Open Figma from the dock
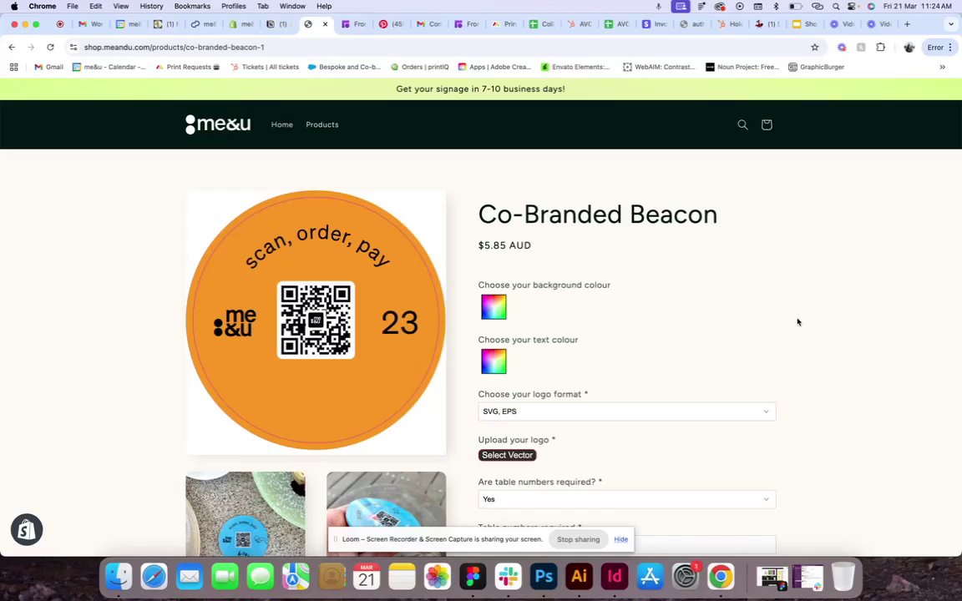The height and width of the screenshot is (601, 962). (473, 577)
